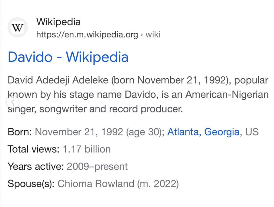The height and width of the screenshot is (207, 274).
Task: Click the wiki breadcrumb after the URL
Action: (x=153, y=35)
